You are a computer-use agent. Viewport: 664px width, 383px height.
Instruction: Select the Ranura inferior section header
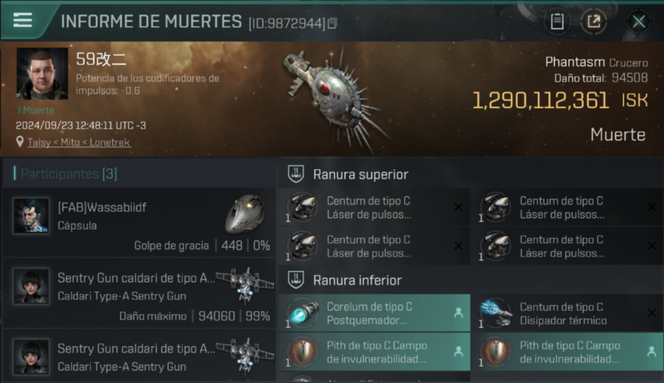tap(358, 280)
